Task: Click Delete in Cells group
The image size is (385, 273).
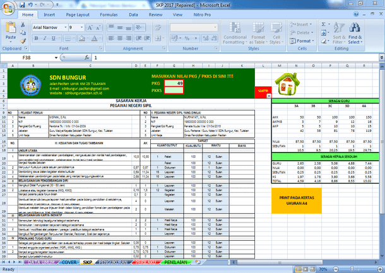Action: click(x=302, y=33)
